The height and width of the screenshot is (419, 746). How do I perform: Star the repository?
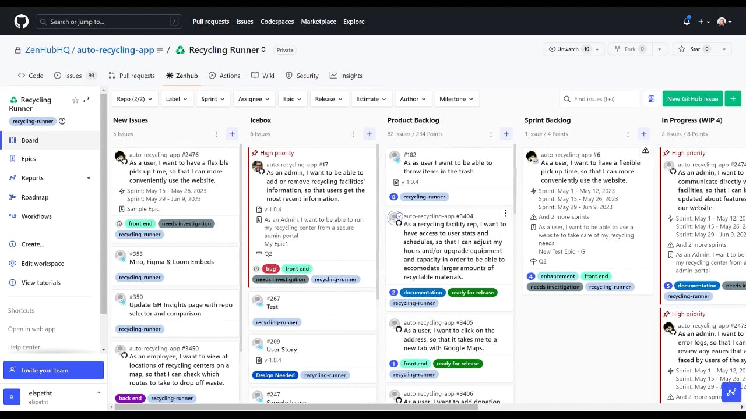(x=695, y=49)
